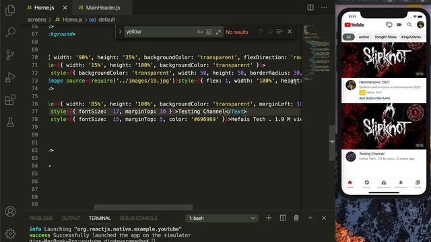Open the editor More Actions menu
The width and height of the screenshot is (431, 242).
(324, 7)
